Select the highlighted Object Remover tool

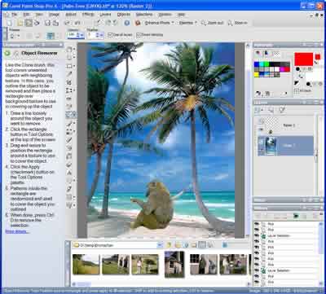[70, 114]
